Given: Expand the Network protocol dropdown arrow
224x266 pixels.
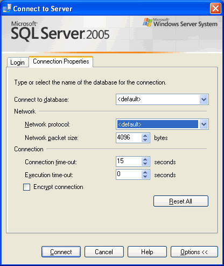Looking at the screenshot, I should [204, 124].
